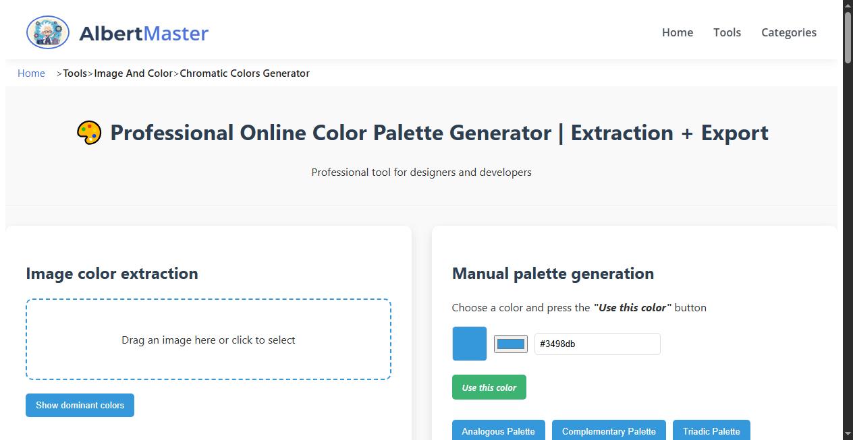Open the Categories navigation menu item
The image size is (853, 440).
coord(788,32)
